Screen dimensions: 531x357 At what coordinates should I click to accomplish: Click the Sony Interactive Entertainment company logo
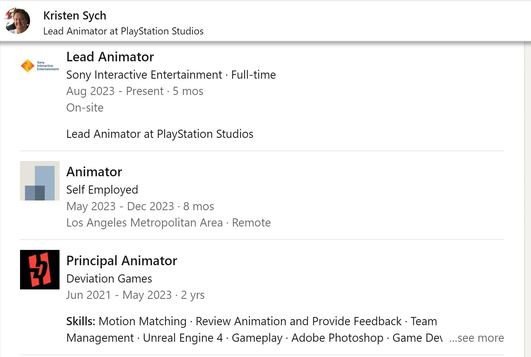[x=40, y=66]
